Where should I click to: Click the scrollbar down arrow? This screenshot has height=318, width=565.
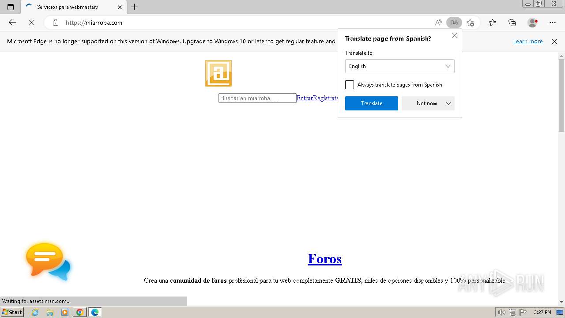561,302
